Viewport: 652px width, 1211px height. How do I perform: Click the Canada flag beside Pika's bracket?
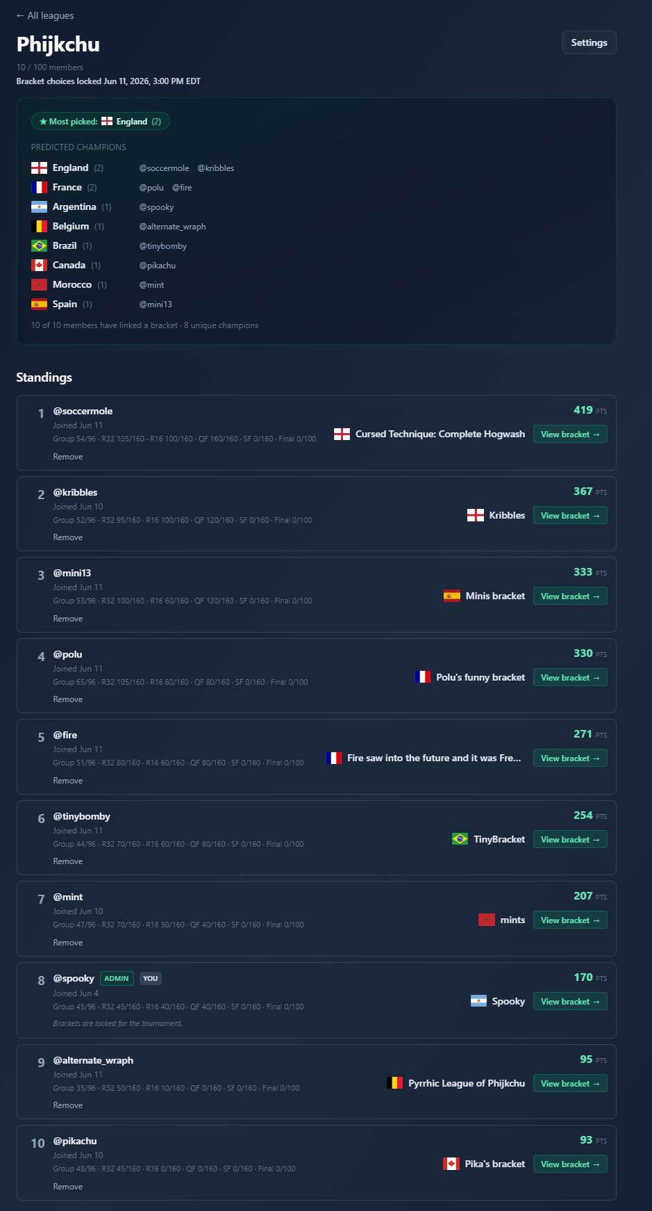point(451,1164)
